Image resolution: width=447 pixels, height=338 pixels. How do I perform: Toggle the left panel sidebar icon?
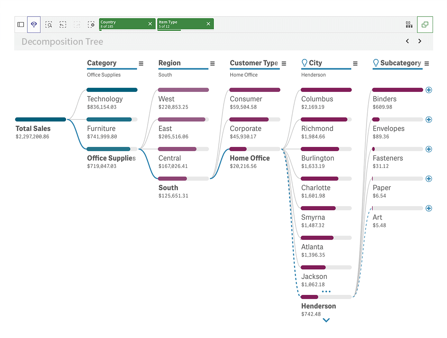[x=20, y=24]
